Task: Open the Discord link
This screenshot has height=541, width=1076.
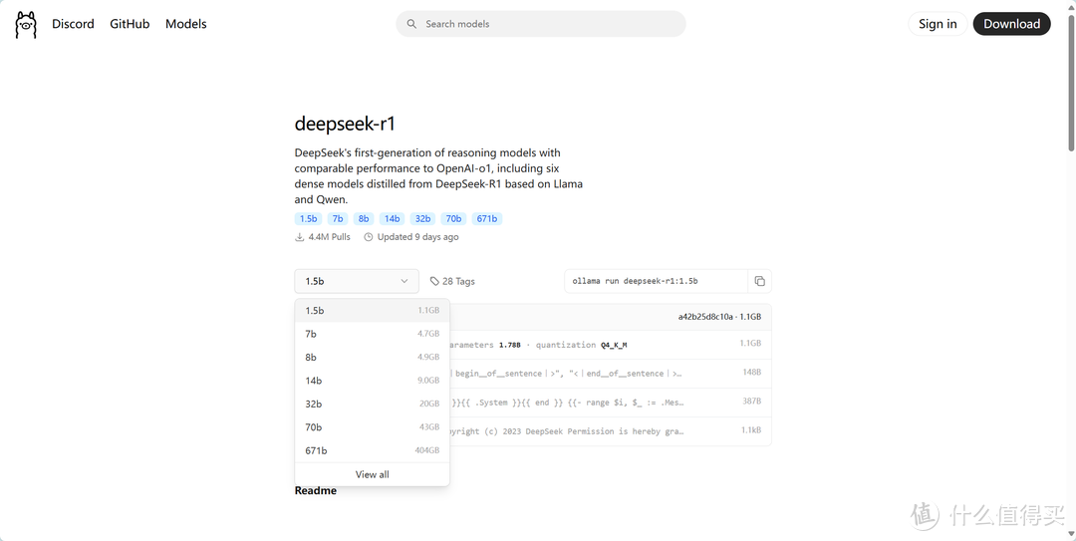Action: 73,24
